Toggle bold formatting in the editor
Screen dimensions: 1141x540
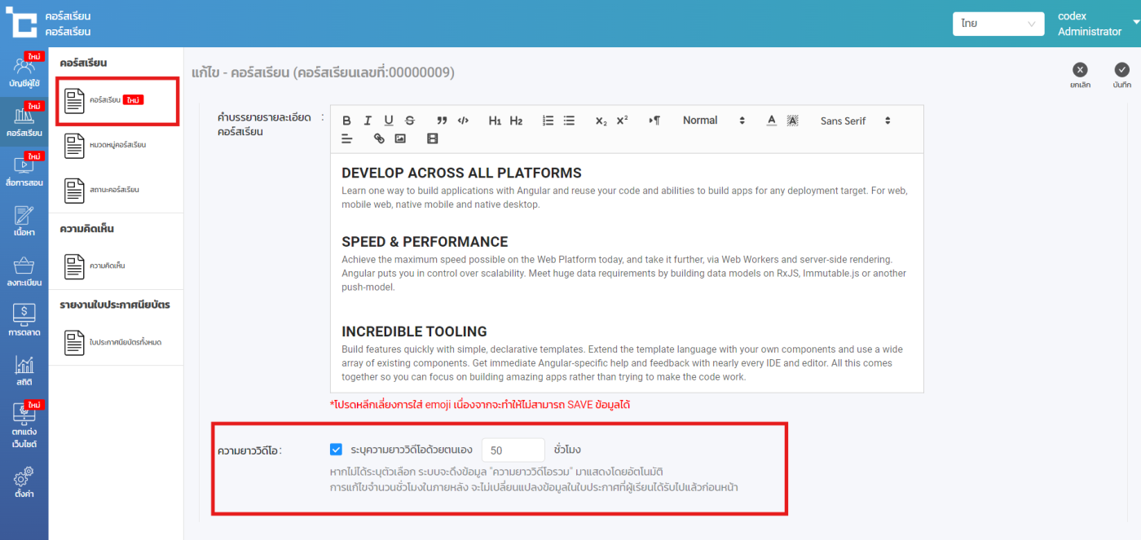(346, 121)
